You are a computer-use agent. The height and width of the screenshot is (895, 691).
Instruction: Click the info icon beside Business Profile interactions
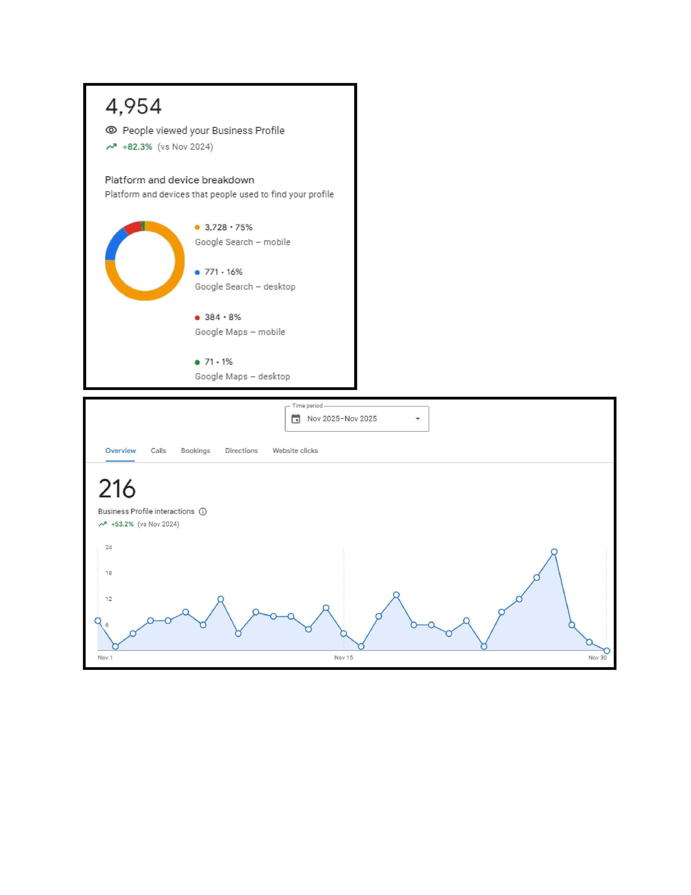coord(203,512)
